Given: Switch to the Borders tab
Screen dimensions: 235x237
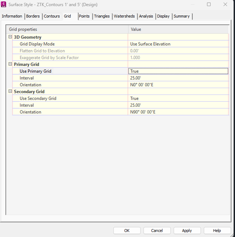Looking at the screenshot, I should click(x=33, y=16).
